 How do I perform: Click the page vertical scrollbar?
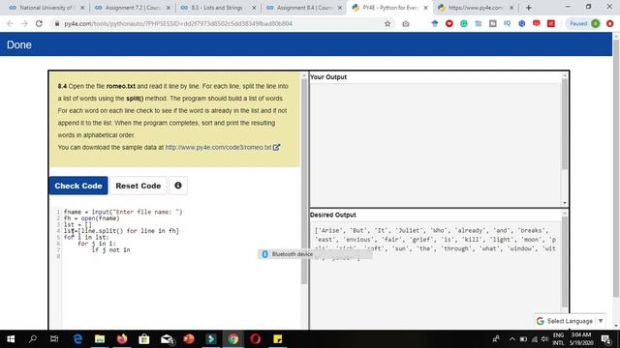pyautogui.click(x=616, y=167)
